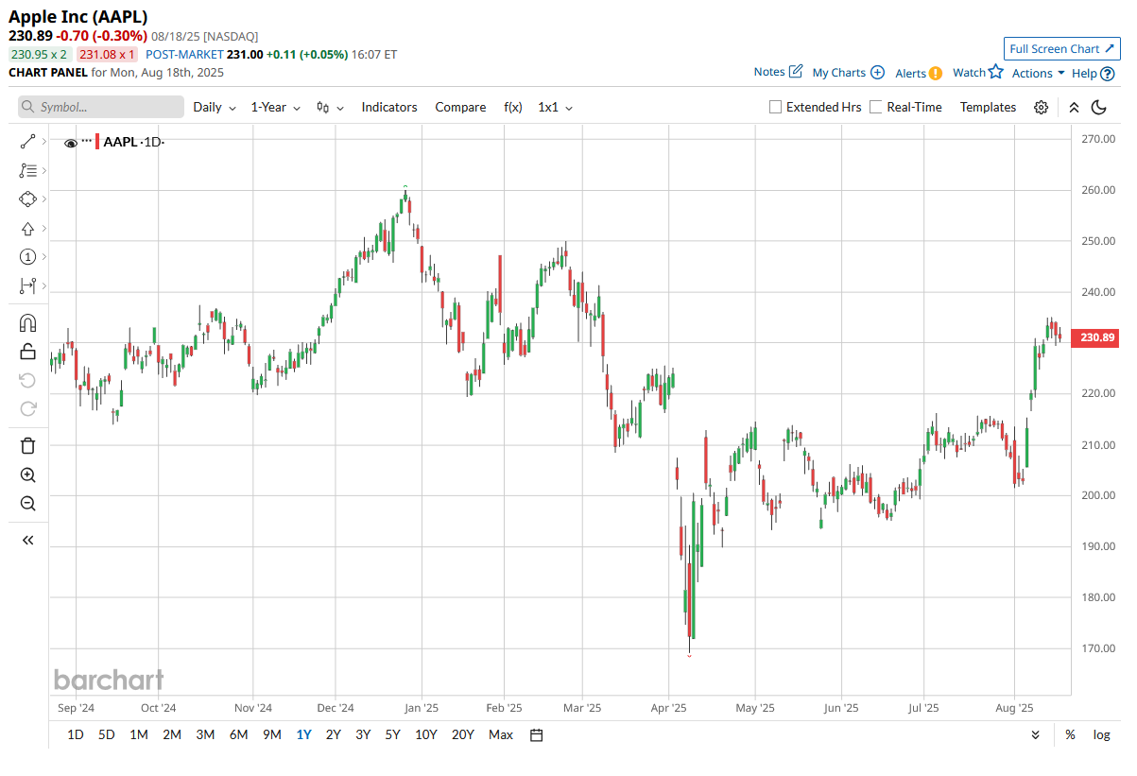Image resolution: width=1137 pixels, height=776 pixels.
Task: Click the 230.89 current price label
Action: [1097, 337]
